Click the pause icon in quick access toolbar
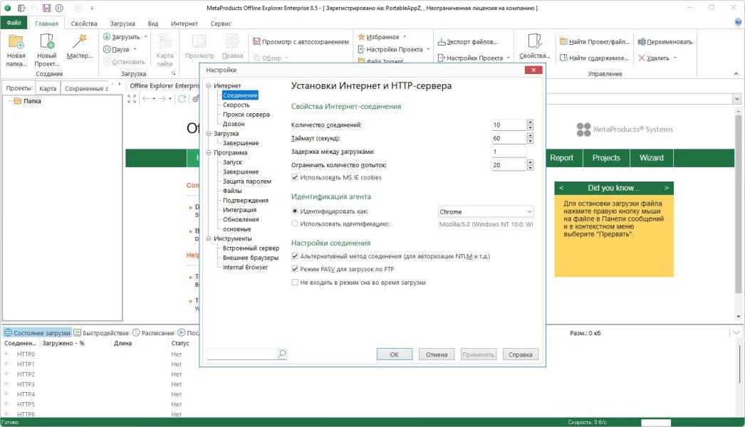 [x=59, y=8]
